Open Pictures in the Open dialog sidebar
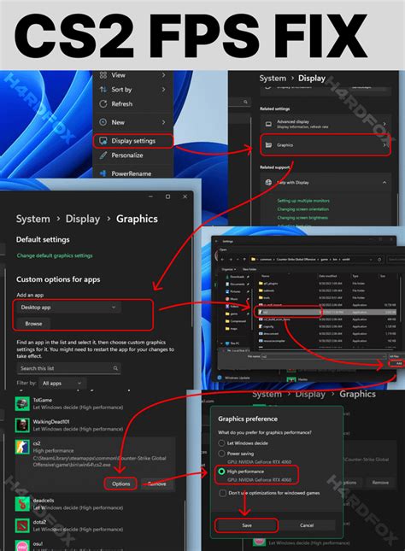The image size is (405, 551). tap(235, 291)
